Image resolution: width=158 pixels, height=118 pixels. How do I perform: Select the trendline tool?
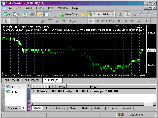point(36,21)
